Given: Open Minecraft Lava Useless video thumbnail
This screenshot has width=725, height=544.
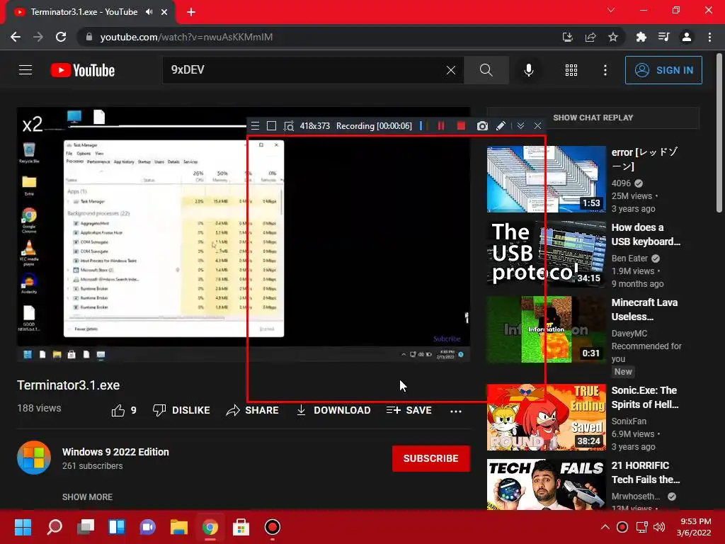Looking at the screenshot, I should (546, 329).
